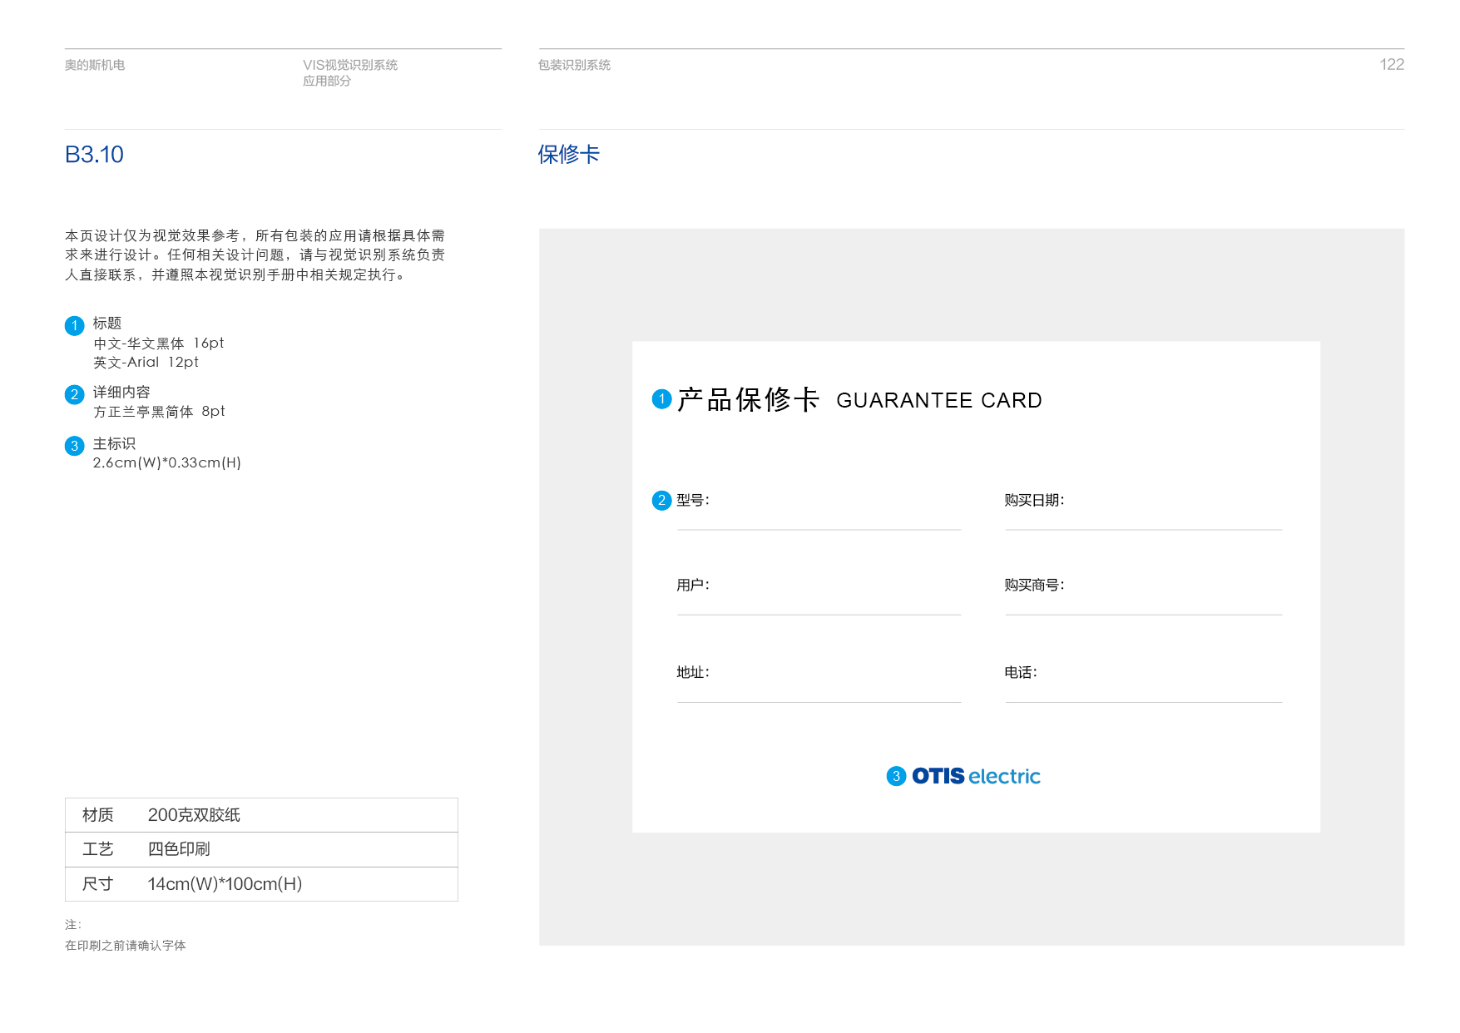
Task: Click the blue 1 marker before 产品保修卡
Action: 661,399
